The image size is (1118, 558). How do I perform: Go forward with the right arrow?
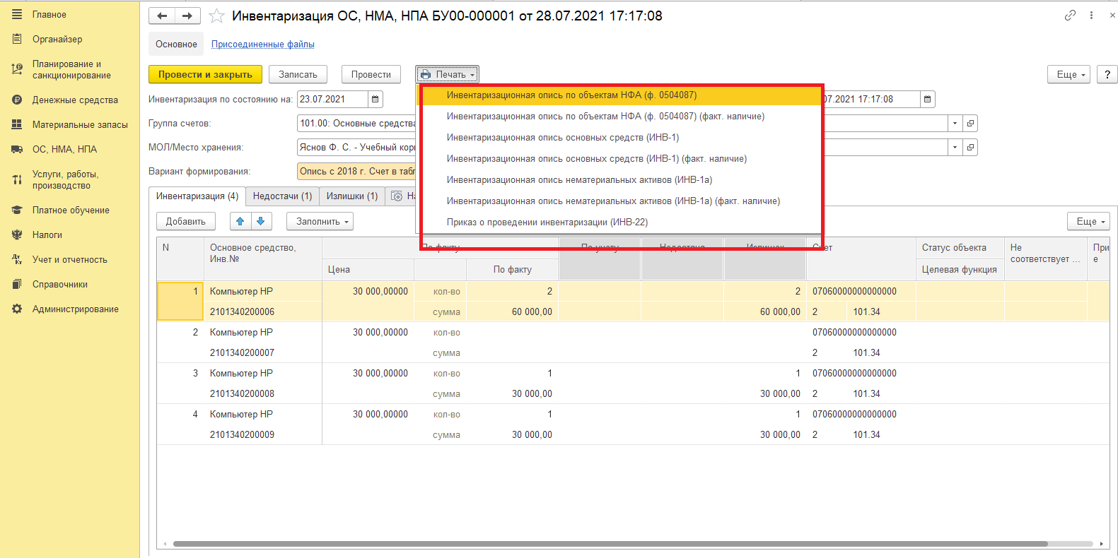point(187,16)
